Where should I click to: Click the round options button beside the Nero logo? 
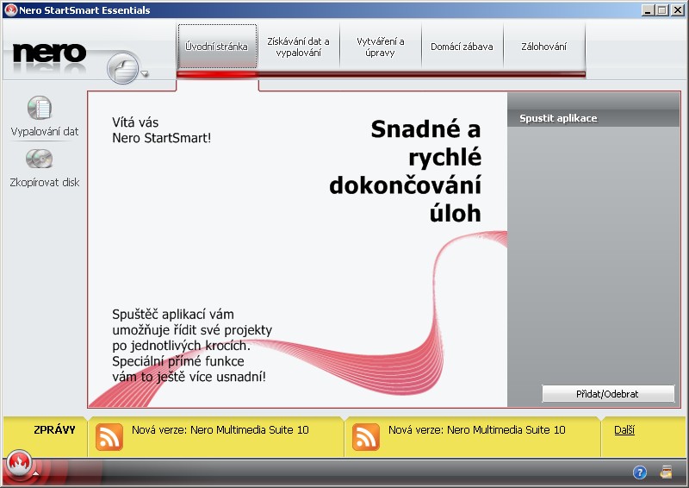(123, 68)
